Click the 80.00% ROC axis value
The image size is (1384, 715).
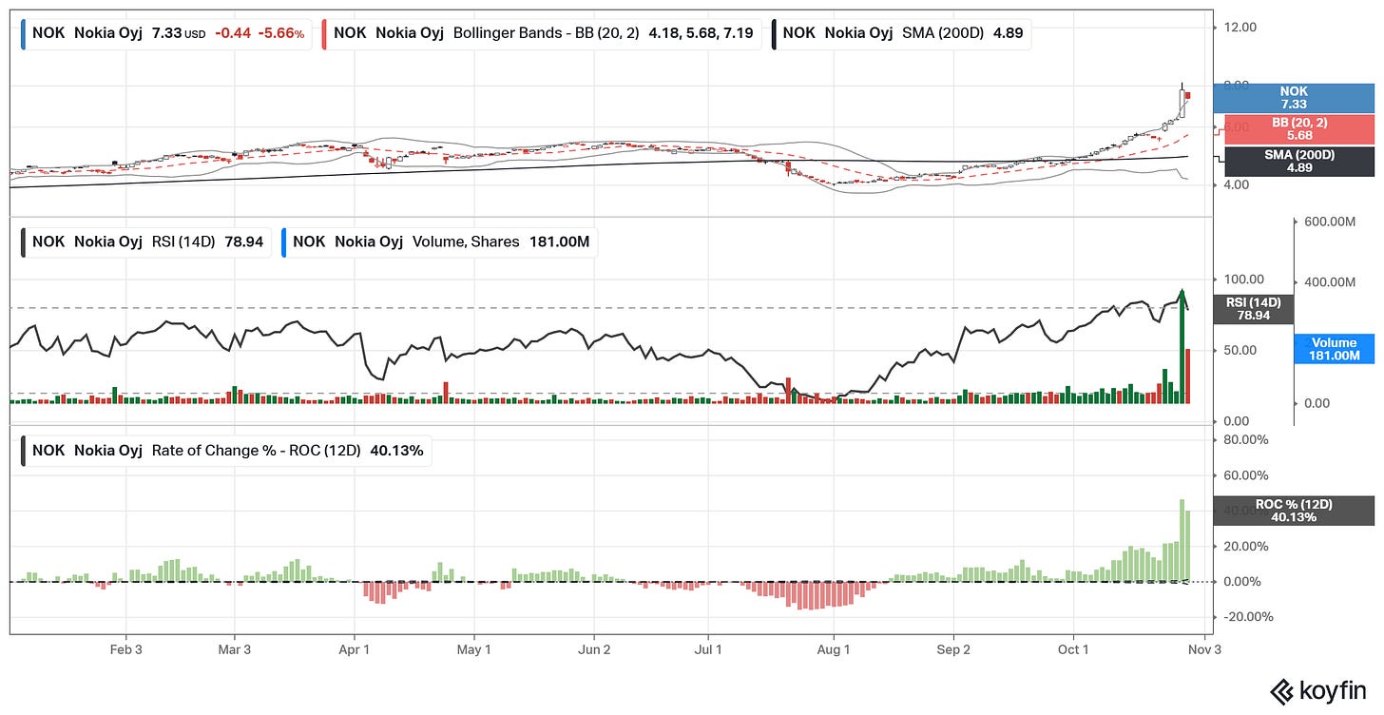click(x=1245, y=440)
